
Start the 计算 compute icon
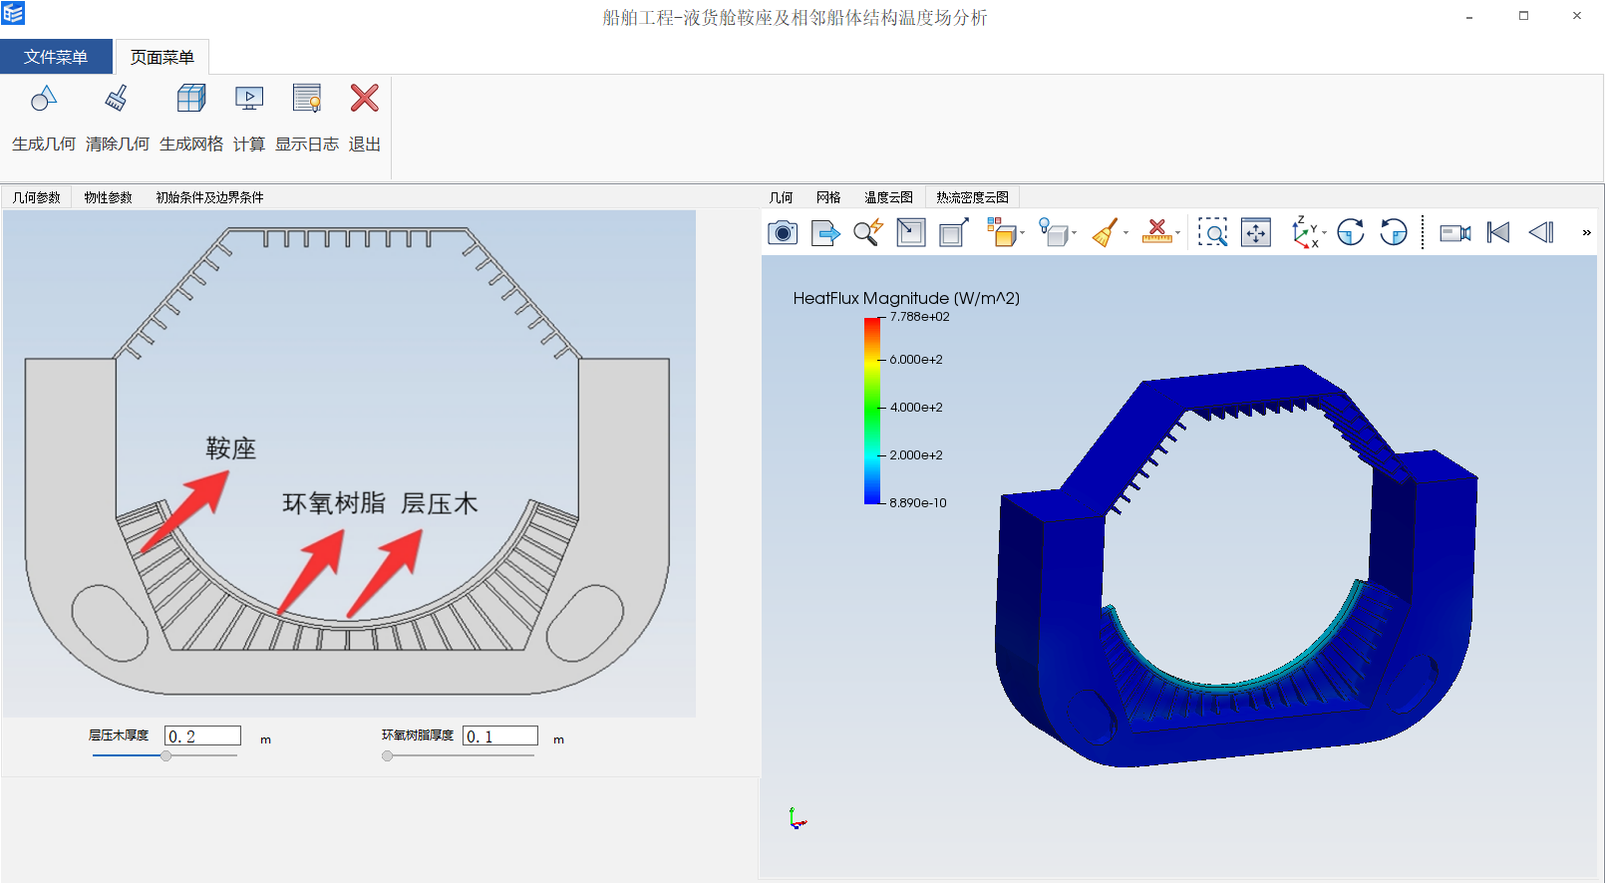coord(249,98)
